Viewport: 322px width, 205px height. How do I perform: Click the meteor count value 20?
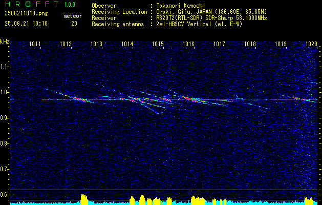point(74,24)
